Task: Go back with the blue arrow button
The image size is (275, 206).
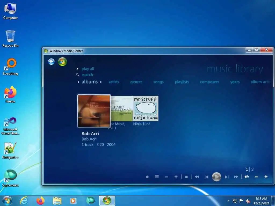Action: (51, 62)
